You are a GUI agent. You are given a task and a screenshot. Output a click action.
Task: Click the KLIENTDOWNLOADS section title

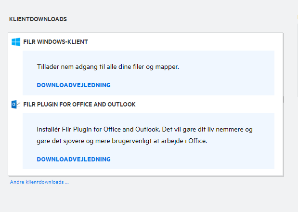click(38, 19)
